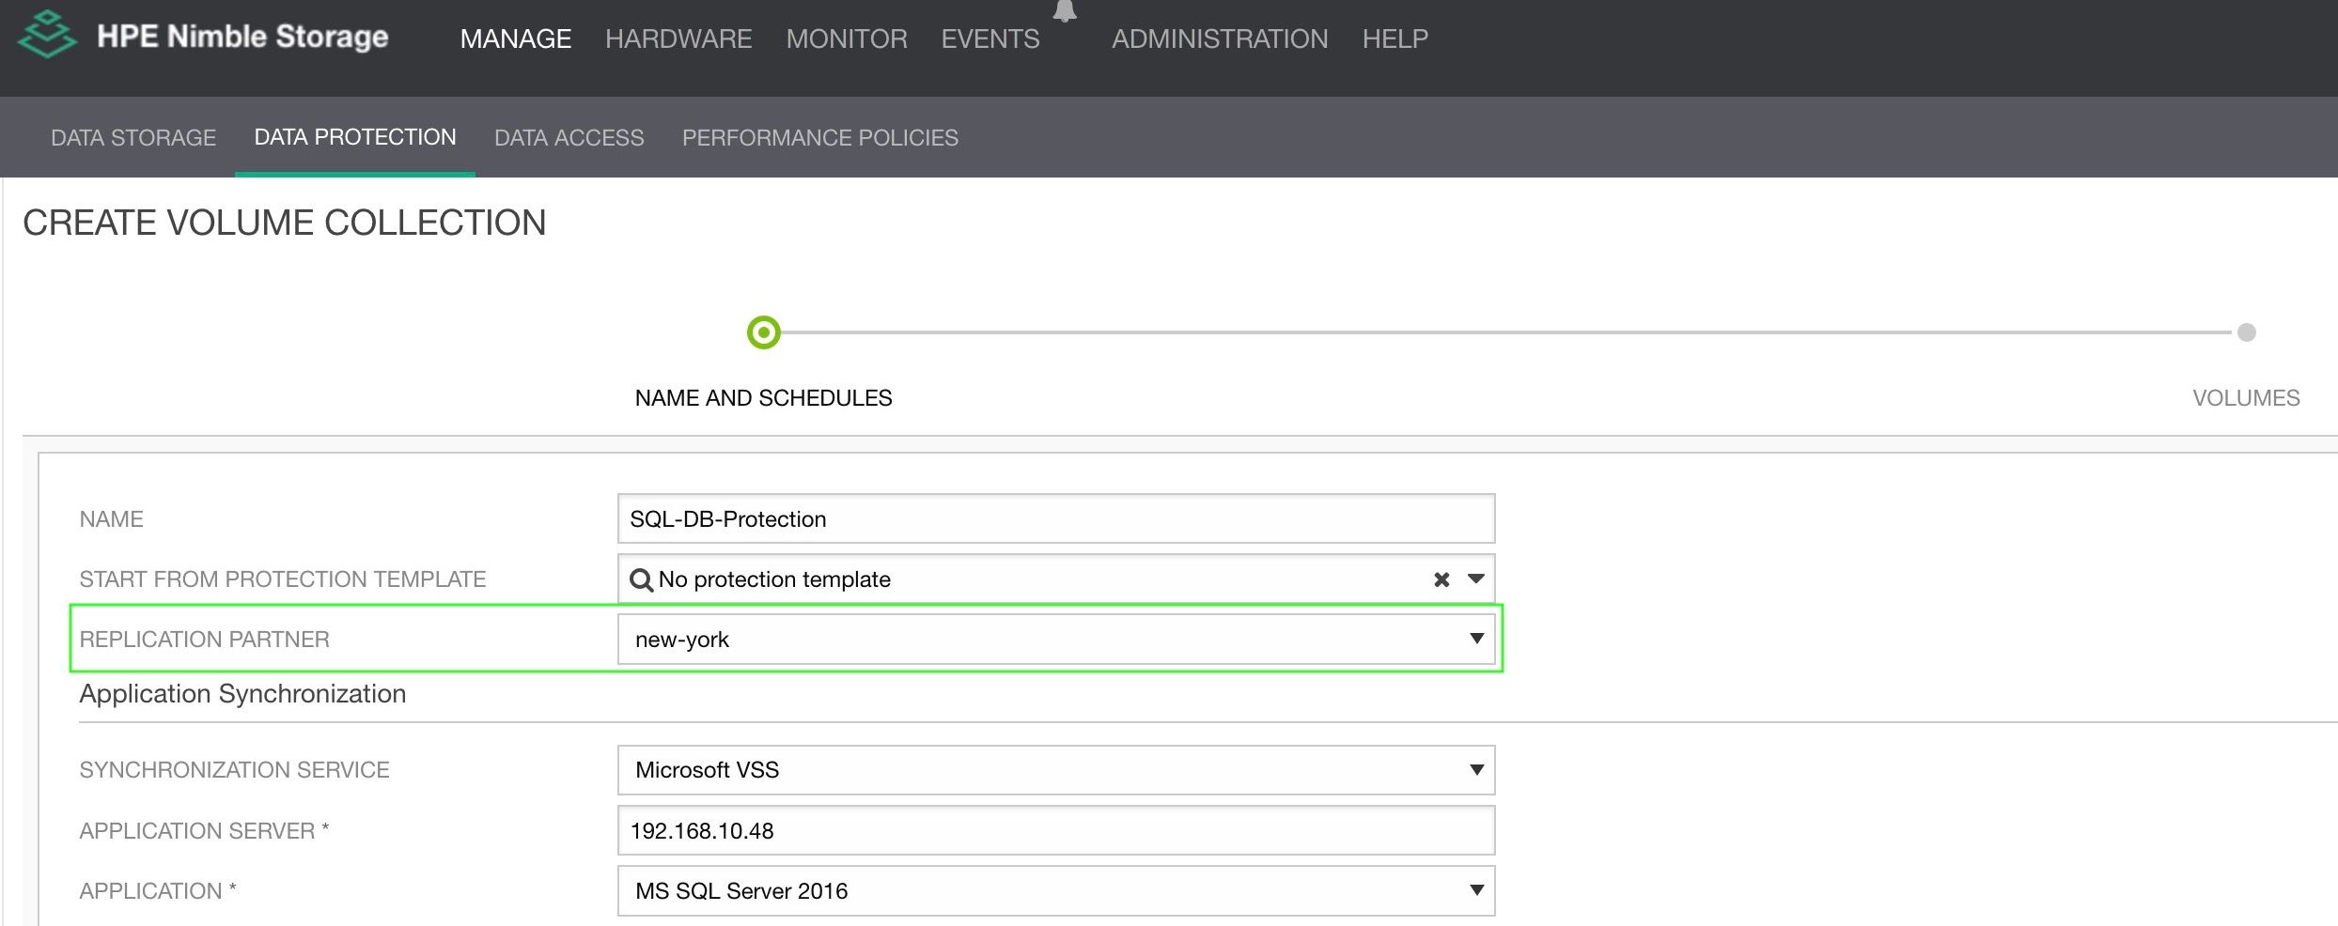Viewport: 2338px width, 926px height.
Task: Switch to the DATA PROTECTION tab
Action: [355, 137]
